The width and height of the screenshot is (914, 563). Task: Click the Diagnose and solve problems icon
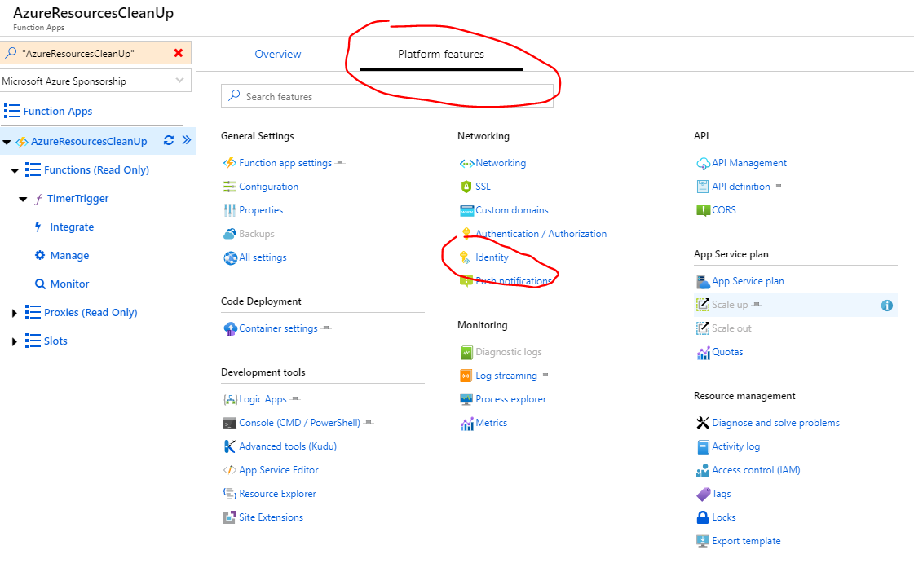pos(703,423)
